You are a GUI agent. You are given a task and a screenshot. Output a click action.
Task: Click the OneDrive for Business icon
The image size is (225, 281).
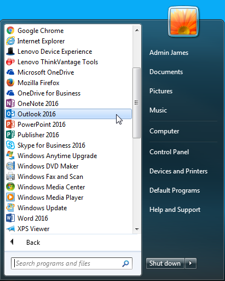tap(10, 93)
